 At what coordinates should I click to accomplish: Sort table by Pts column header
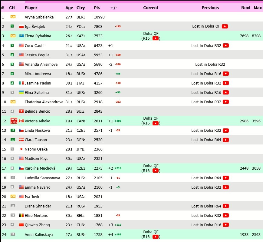[x=97, y=8]
